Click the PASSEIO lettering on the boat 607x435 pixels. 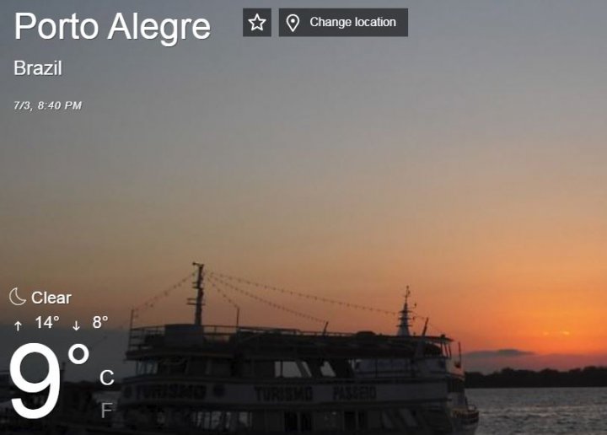point(354,393)
